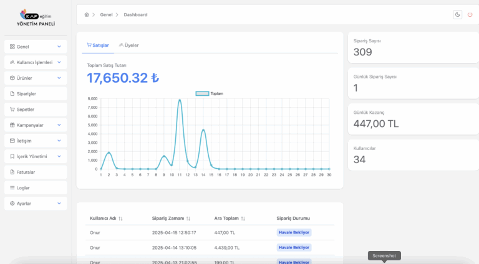Click the Kullanıcı İşlemleri users icon
Screen dimensions: 479x264
pyautogui.click(x=12, y=62)
